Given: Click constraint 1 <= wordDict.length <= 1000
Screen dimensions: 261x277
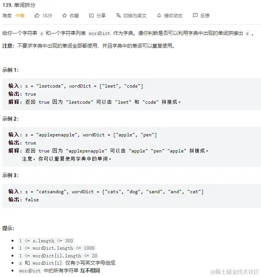Looking at the screenshot, I should tap(57, 248).
